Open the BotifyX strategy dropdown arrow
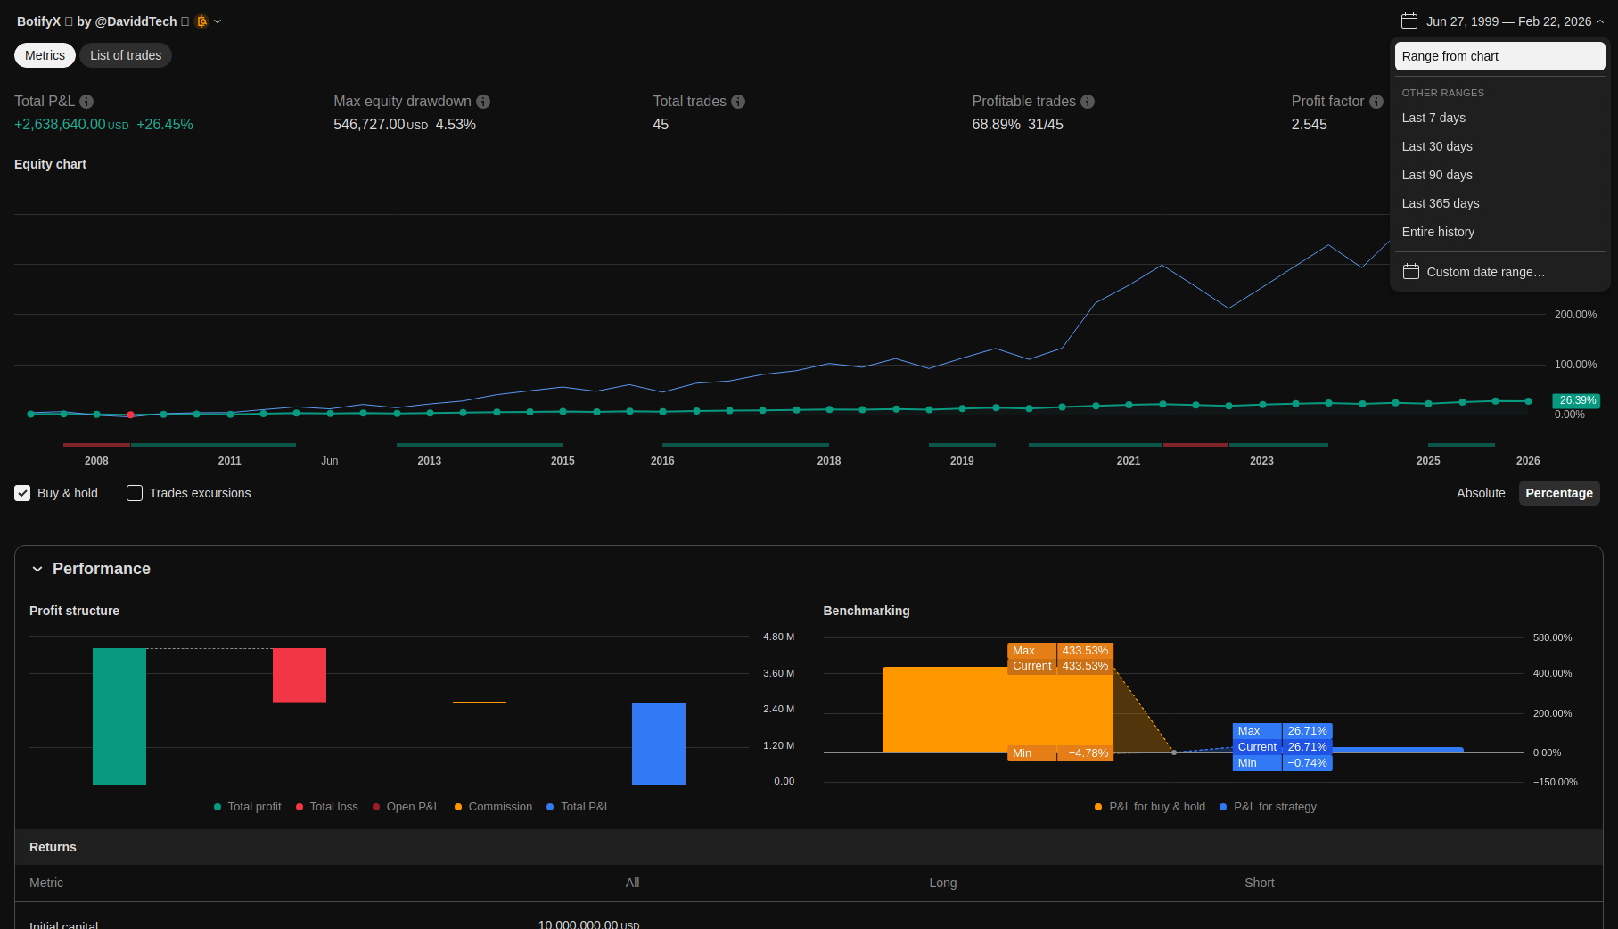Viewport: 1618px width, 929px height. [x=218, y=21]
